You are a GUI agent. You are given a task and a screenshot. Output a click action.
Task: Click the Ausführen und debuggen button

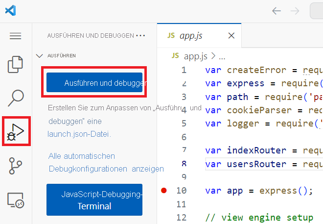coord(94,82)
